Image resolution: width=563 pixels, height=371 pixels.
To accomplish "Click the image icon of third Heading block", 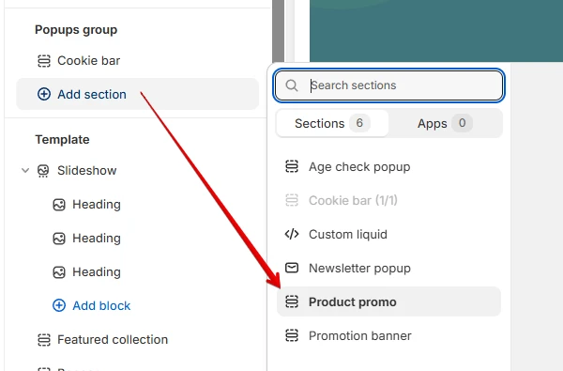I will click(x=59, y=272).
